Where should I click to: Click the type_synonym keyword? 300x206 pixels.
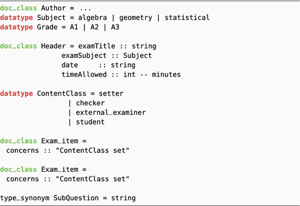pyautogui.click(x=24, y=198)
